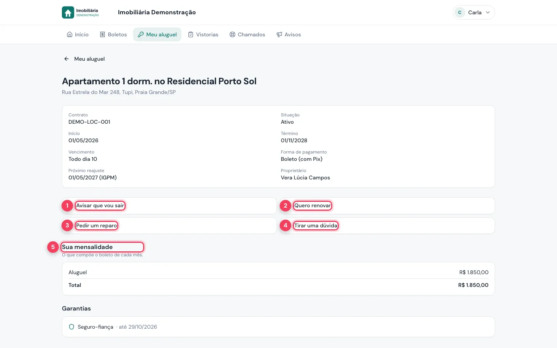This screenshot has height=348, width=557.
Task: Click 01/05/2027 (IGPM) adjustment value
Action: [92, 177]
